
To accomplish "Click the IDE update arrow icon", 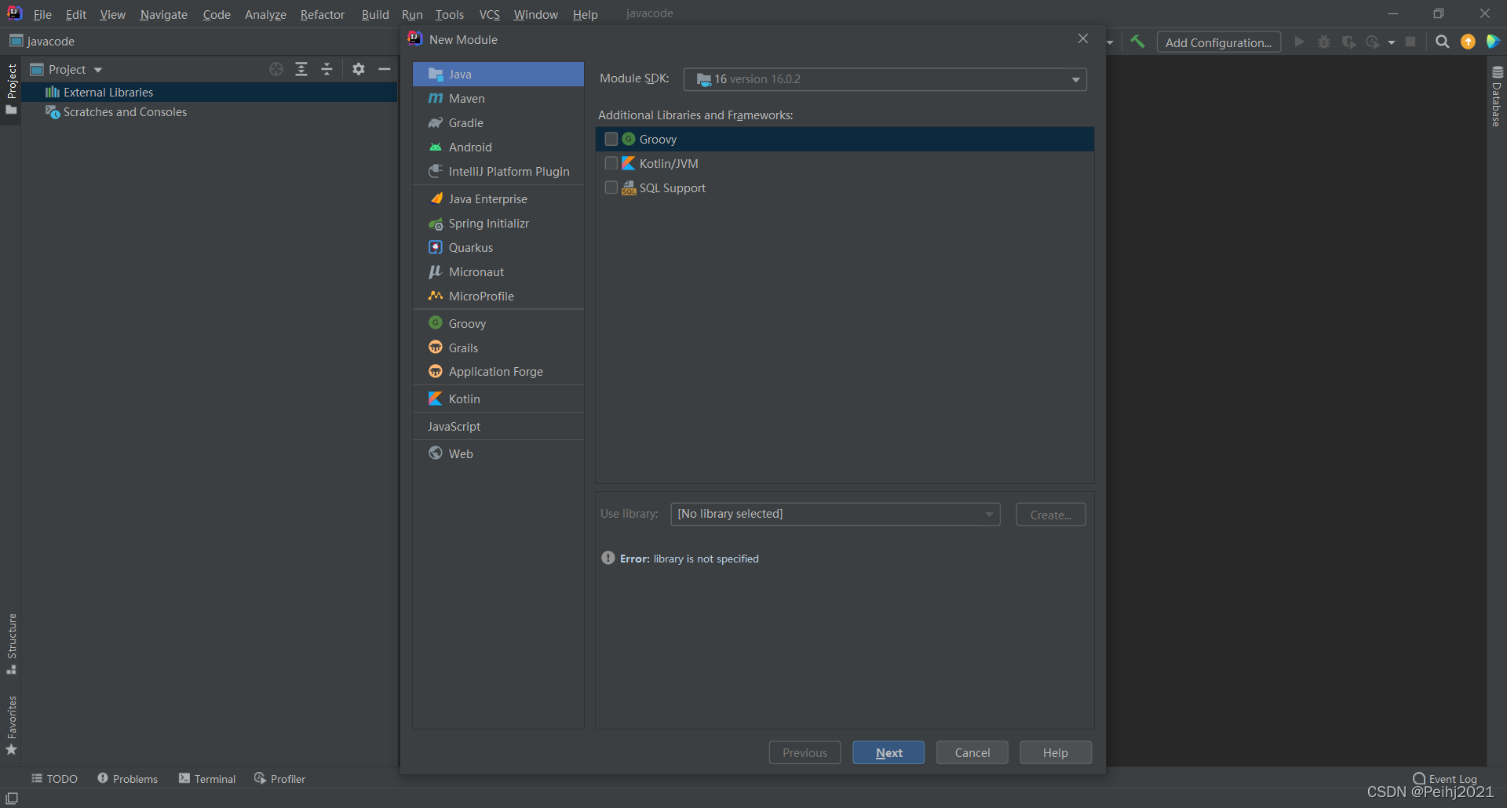I will pos(1468,42).
